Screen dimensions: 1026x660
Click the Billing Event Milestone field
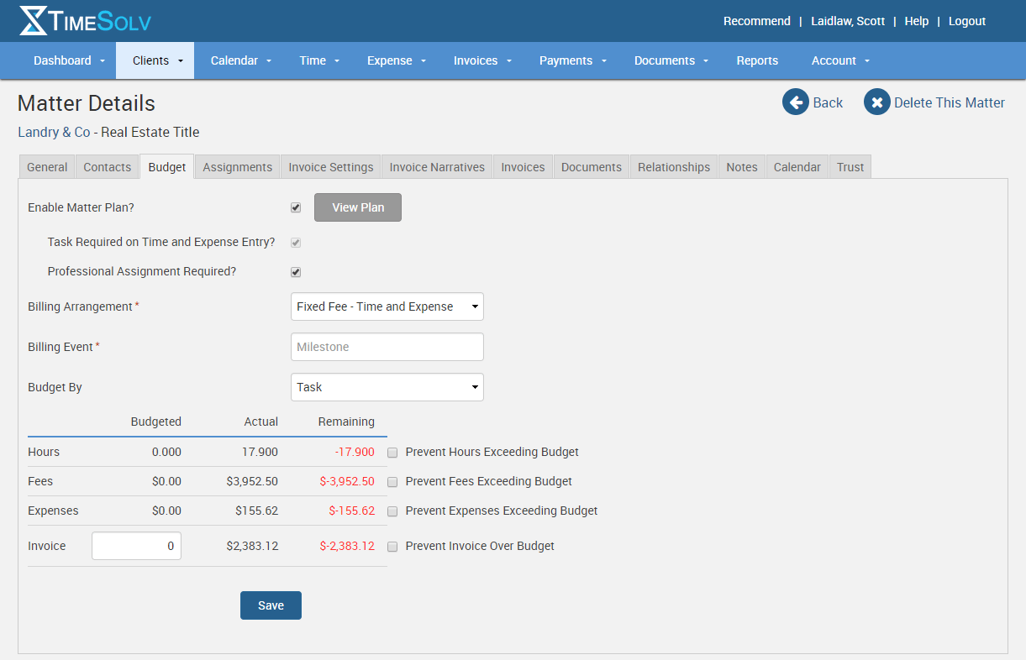point(387,347)
